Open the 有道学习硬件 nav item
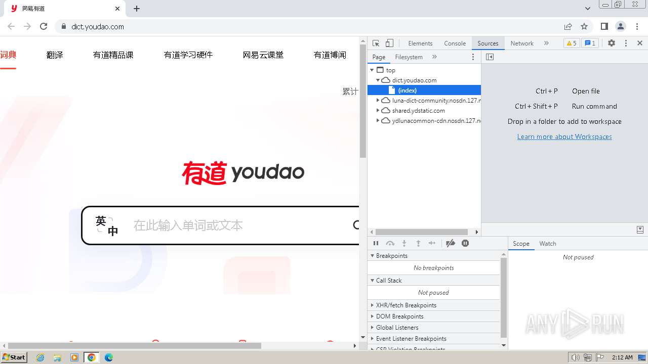The width and height of the screenshot is (648, 364). (188, 55)
